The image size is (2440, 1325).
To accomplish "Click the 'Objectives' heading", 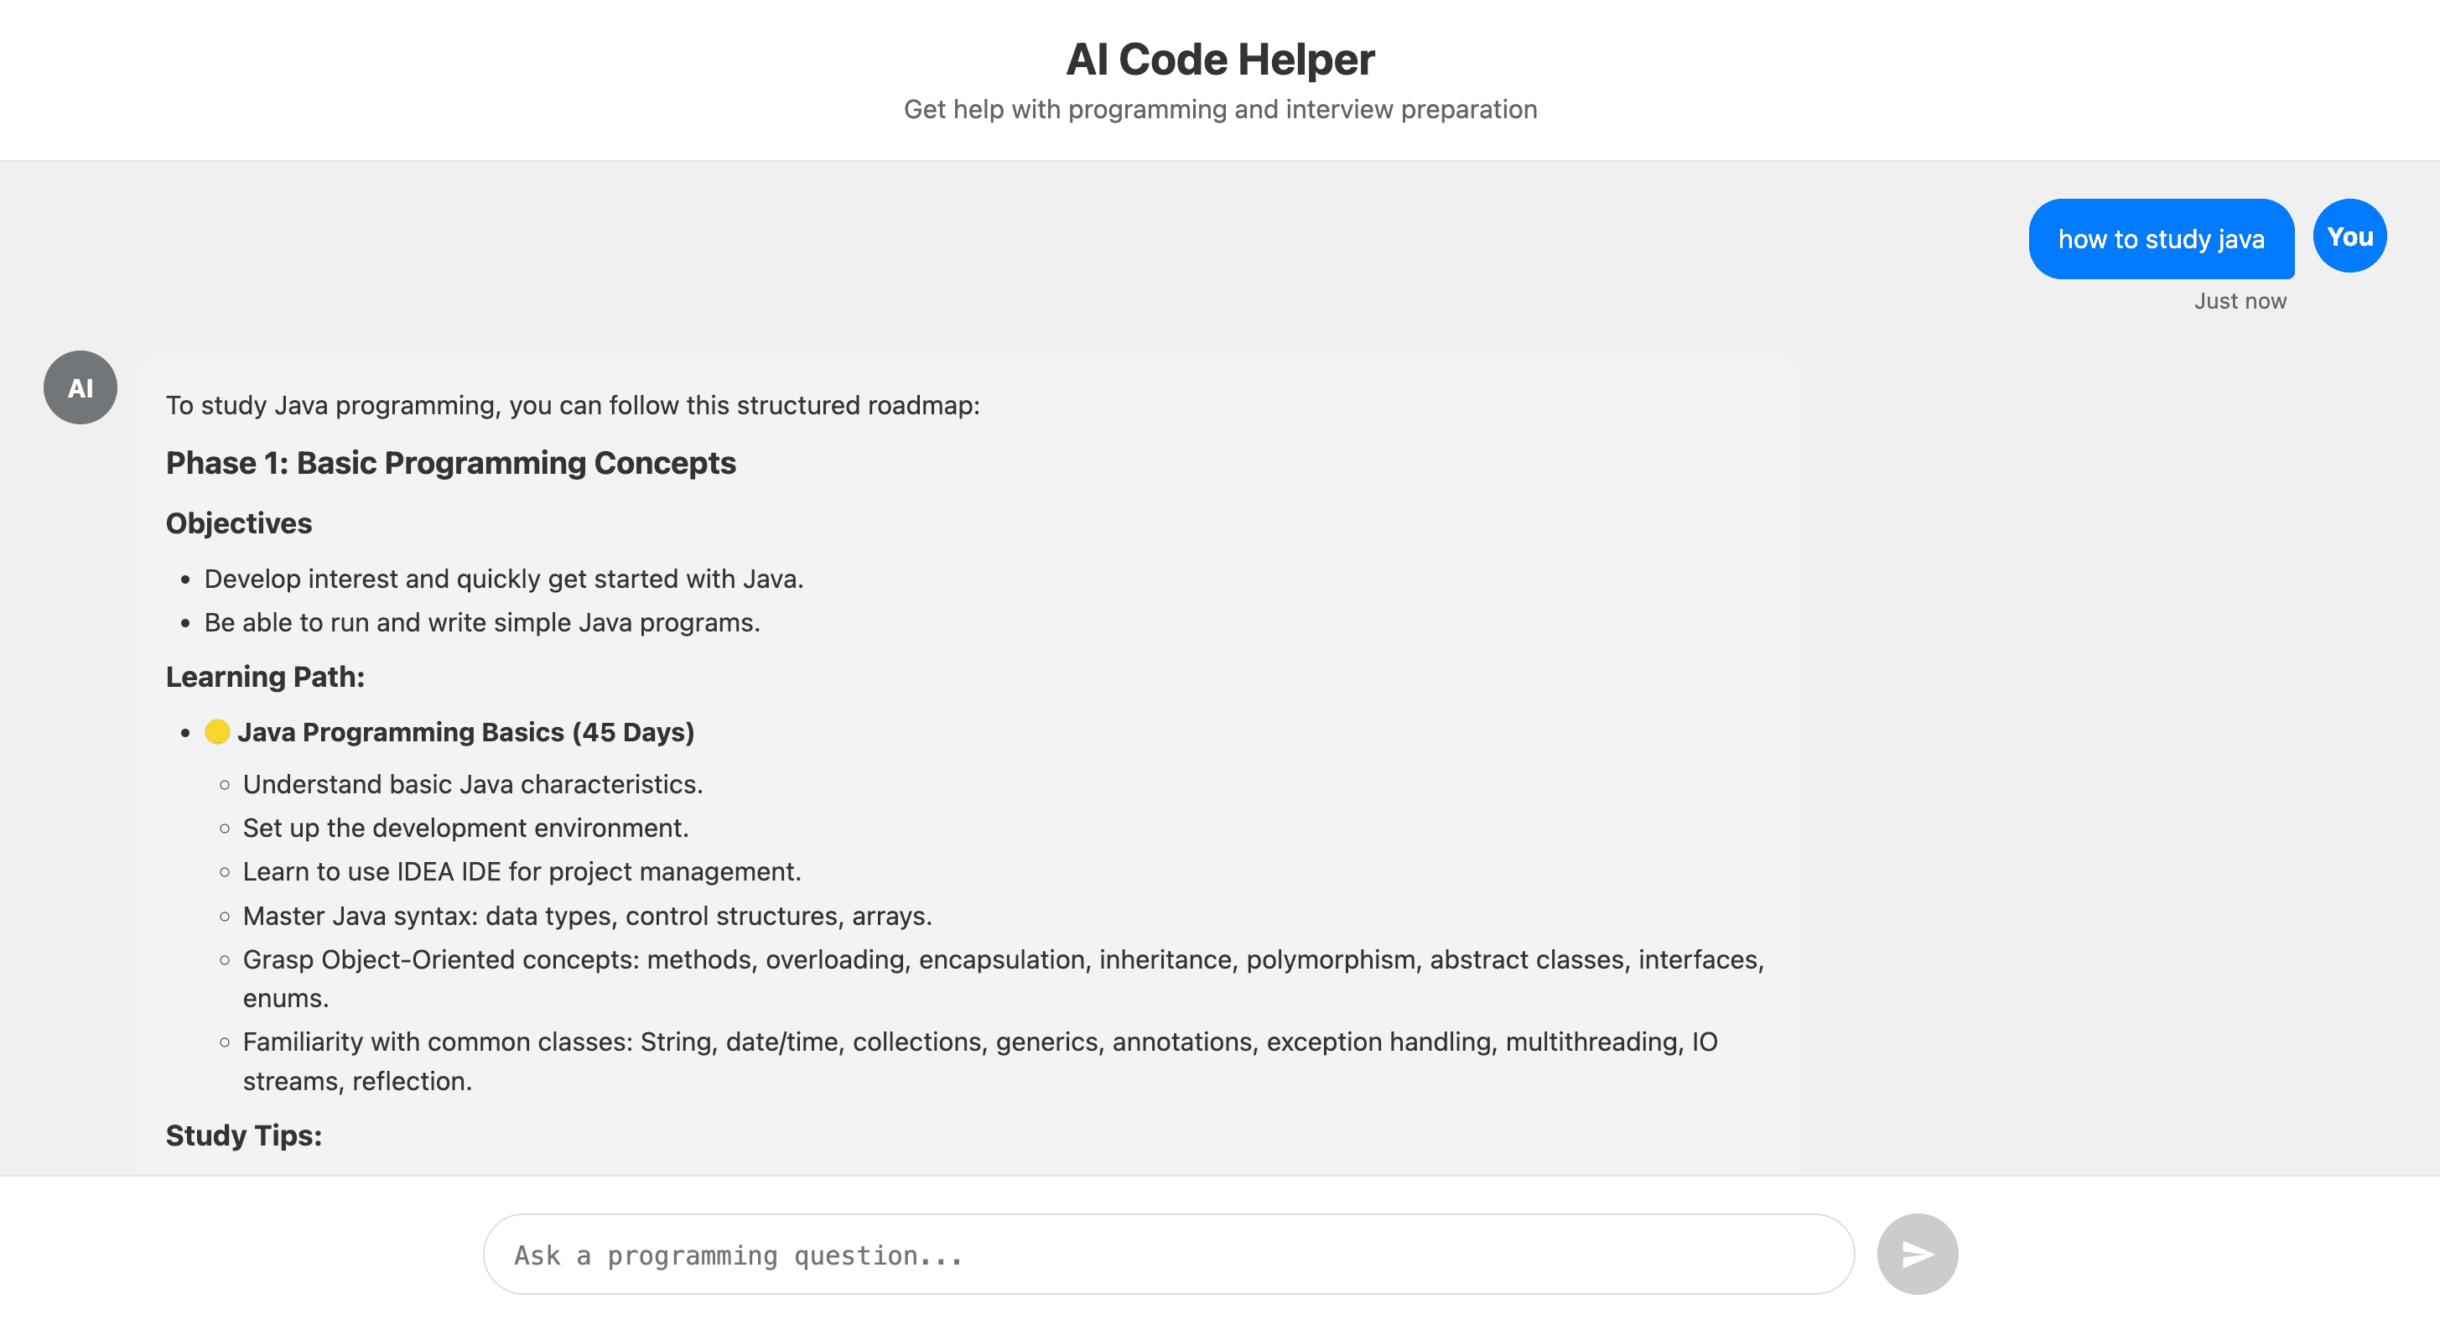I will click(239, 522).
